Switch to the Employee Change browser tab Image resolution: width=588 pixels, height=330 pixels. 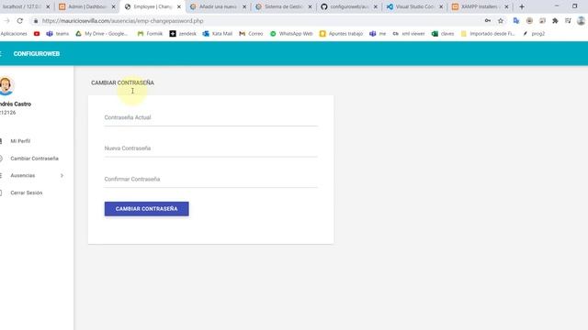pyautogui.click(x=153, y=6)
